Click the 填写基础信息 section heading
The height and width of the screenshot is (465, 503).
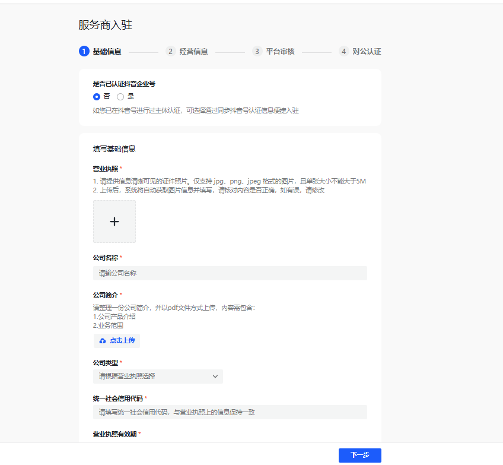[x=114, y=149]
